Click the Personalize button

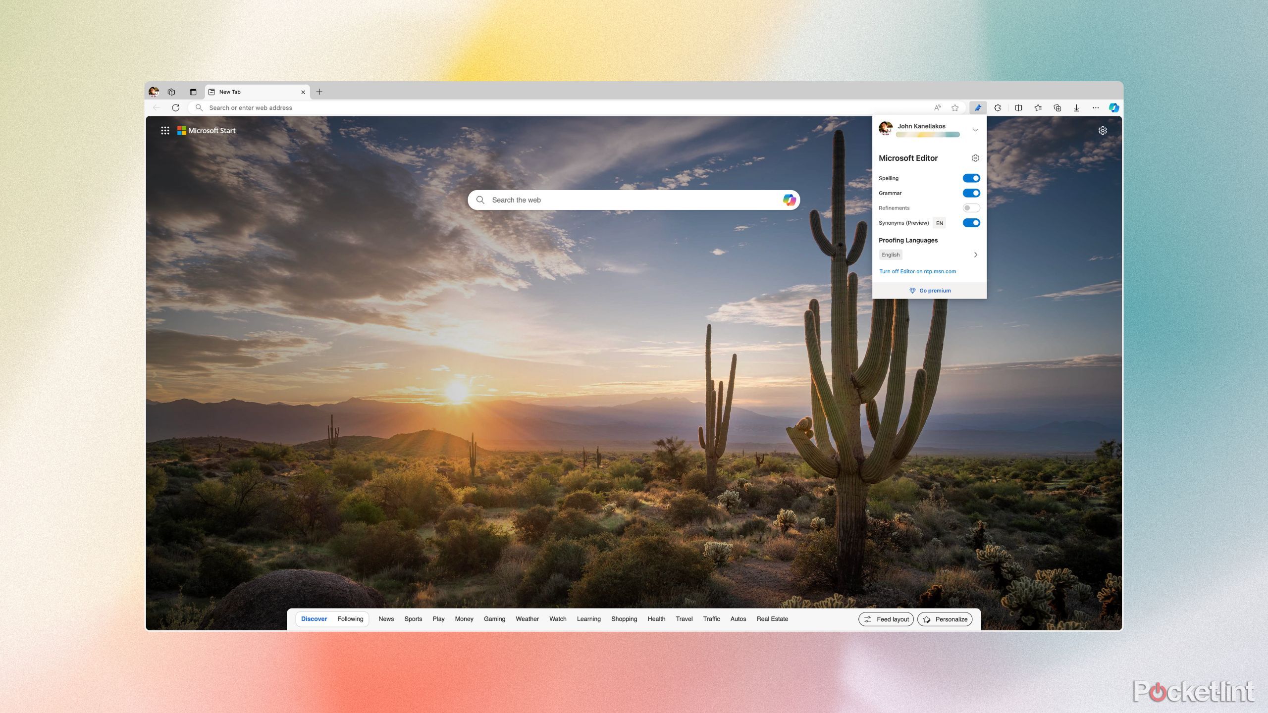pos(945,619)
